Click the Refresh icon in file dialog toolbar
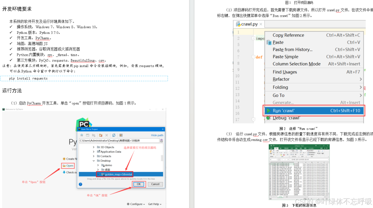This screenshot has width=373, height=208. tap(114, 135)
